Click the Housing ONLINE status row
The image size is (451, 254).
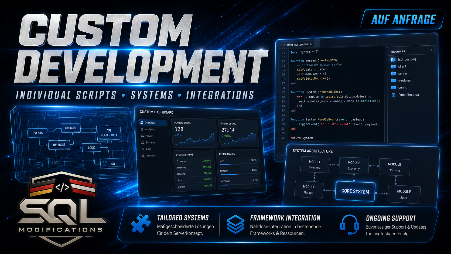(x=194, y=174)
